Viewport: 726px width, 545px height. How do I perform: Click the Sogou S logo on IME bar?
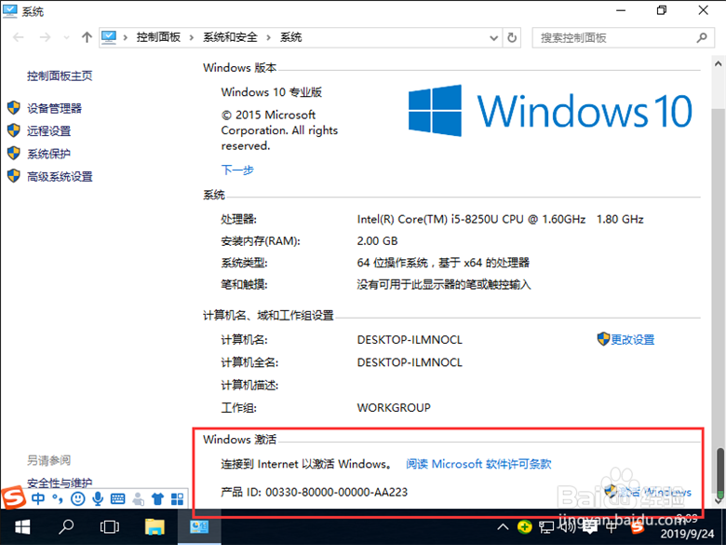tap(13, 497)
